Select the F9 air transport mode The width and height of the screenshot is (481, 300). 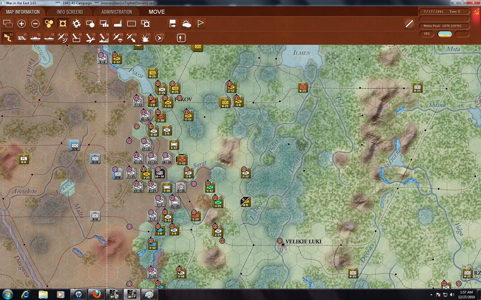point(118,38)
